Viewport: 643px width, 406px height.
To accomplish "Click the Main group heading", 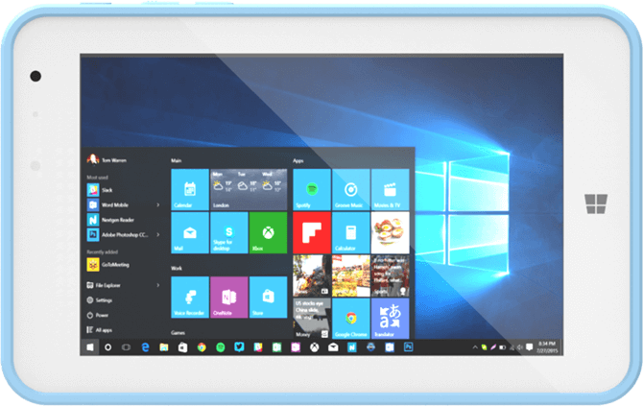I will [177, 160].
